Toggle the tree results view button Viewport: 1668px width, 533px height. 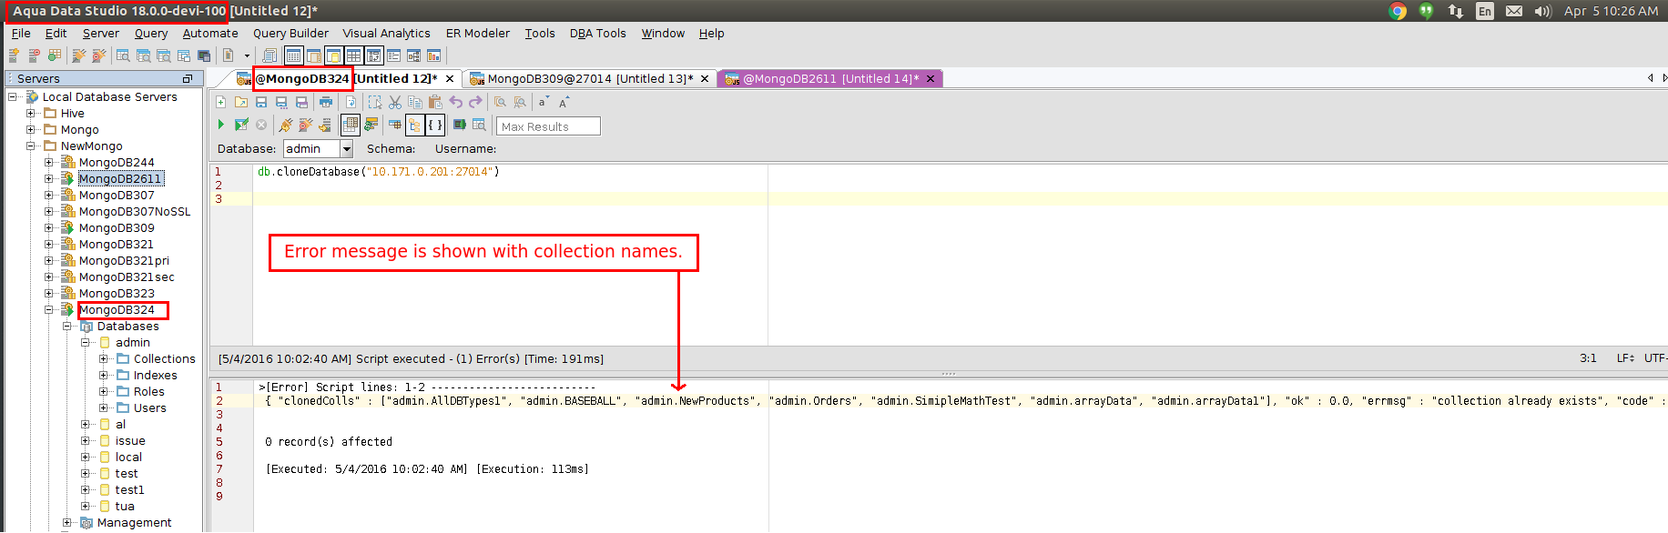[415, 125]
